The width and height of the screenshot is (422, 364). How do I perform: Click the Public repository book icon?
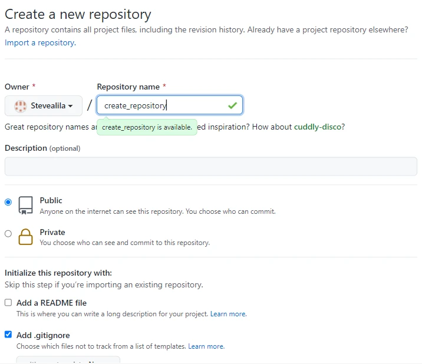tap(25, 205)
